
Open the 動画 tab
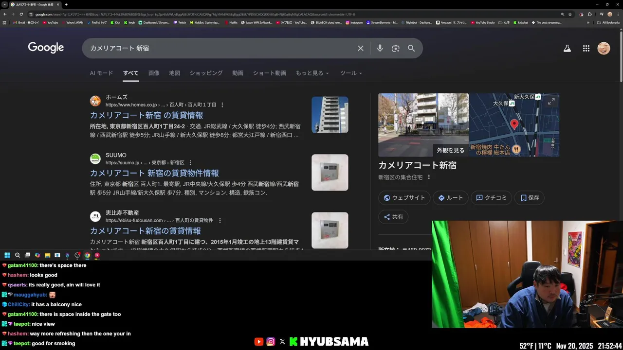pos(238,73)
